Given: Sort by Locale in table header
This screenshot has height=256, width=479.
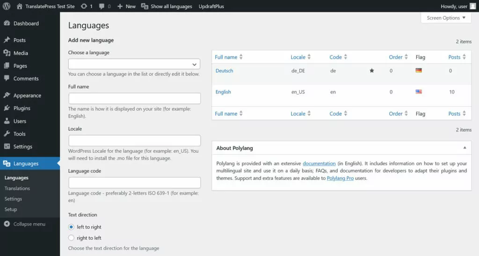Looking at the screenshot, I should (301, 57).
